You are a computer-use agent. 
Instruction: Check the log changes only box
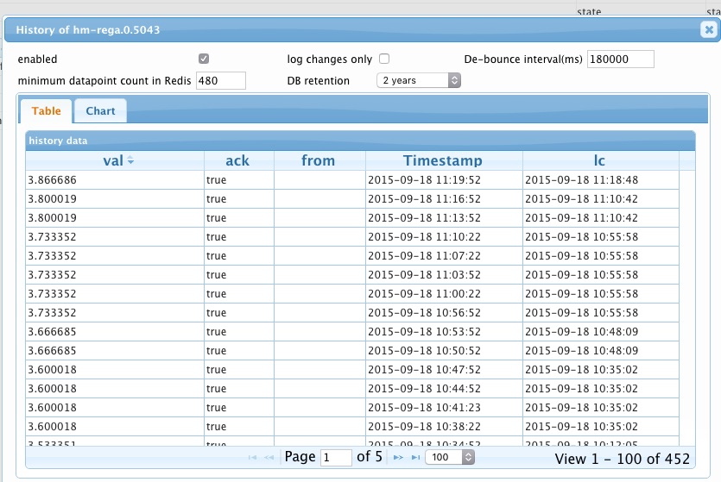point(384,59)
